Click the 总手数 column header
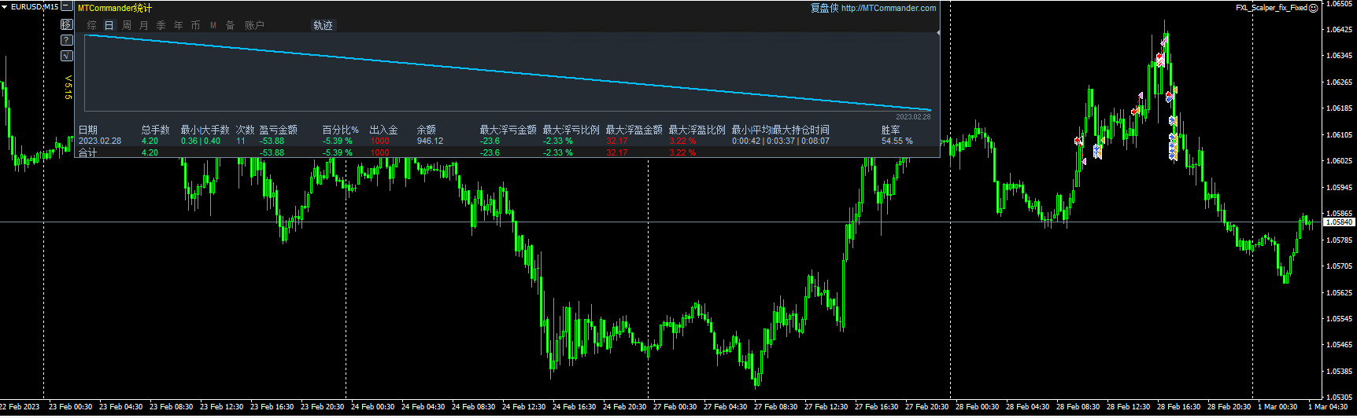The width and height of the screenshot is (1357, 418). pyautogui.click(x=156, y=130)
